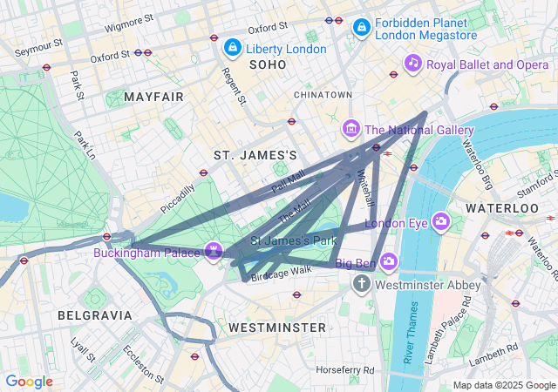Click the Westminster Abbey cross pin icon
Image resolution: width=558 pixels, height=392 pixels.
(362, 284)
